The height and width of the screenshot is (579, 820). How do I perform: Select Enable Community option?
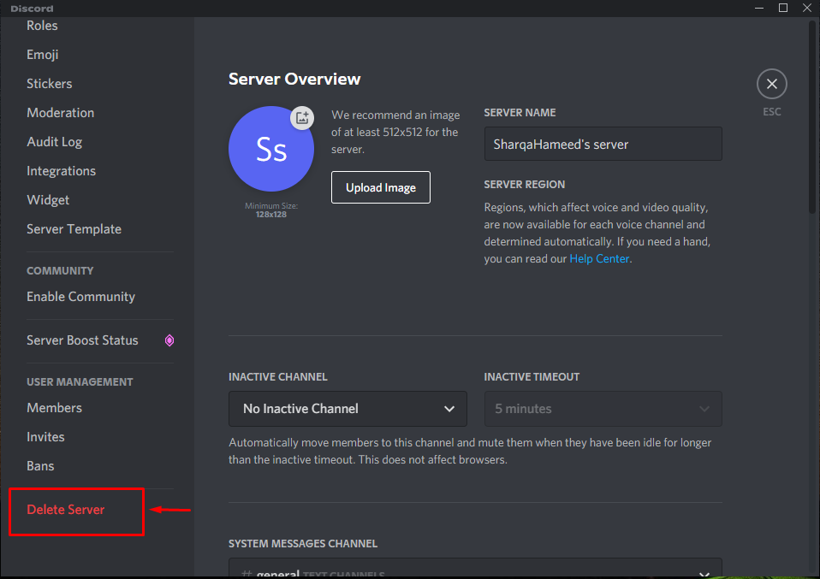click(x=81, y=297)
